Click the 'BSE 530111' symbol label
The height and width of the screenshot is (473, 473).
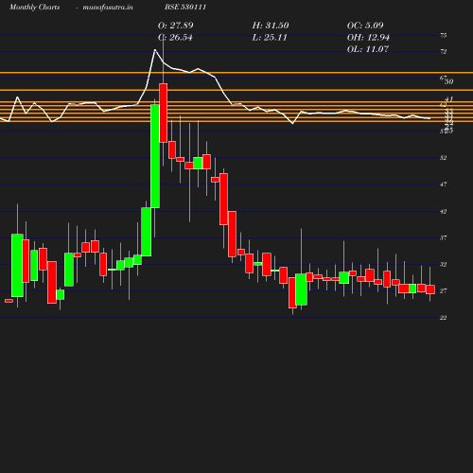click(185, 7)
